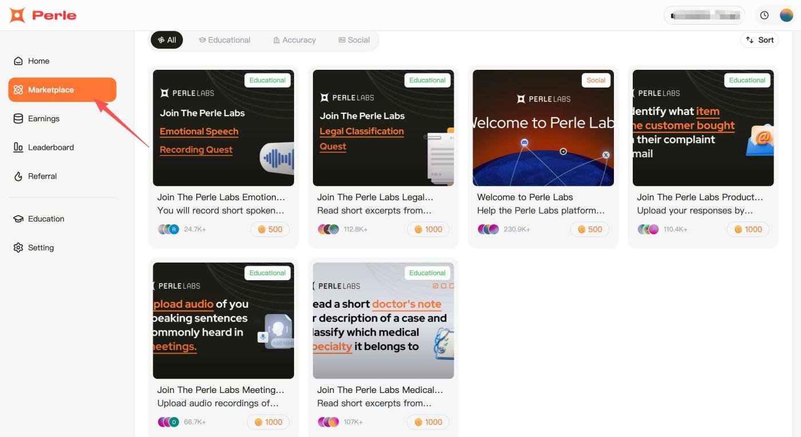
Task: Open Earnings page in sidebar
Action: click(62, 118)
